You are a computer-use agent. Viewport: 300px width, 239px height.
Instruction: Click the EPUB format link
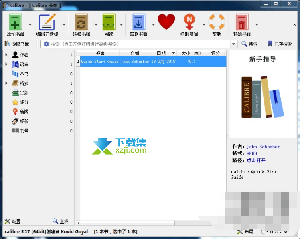[251, 153]
